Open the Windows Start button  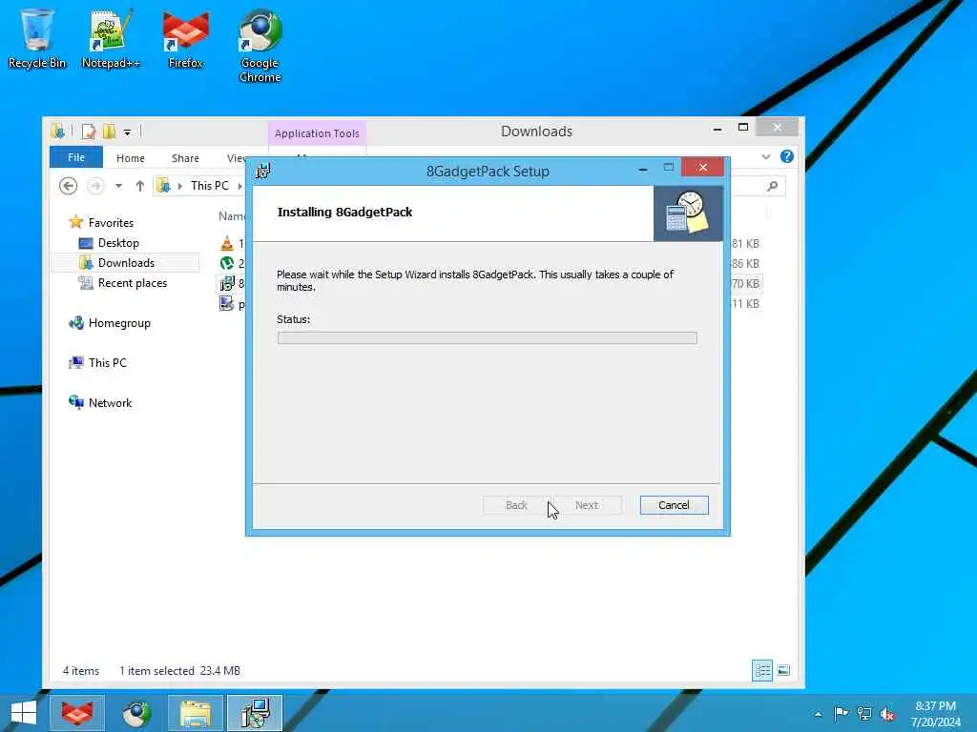click(24, 713)
